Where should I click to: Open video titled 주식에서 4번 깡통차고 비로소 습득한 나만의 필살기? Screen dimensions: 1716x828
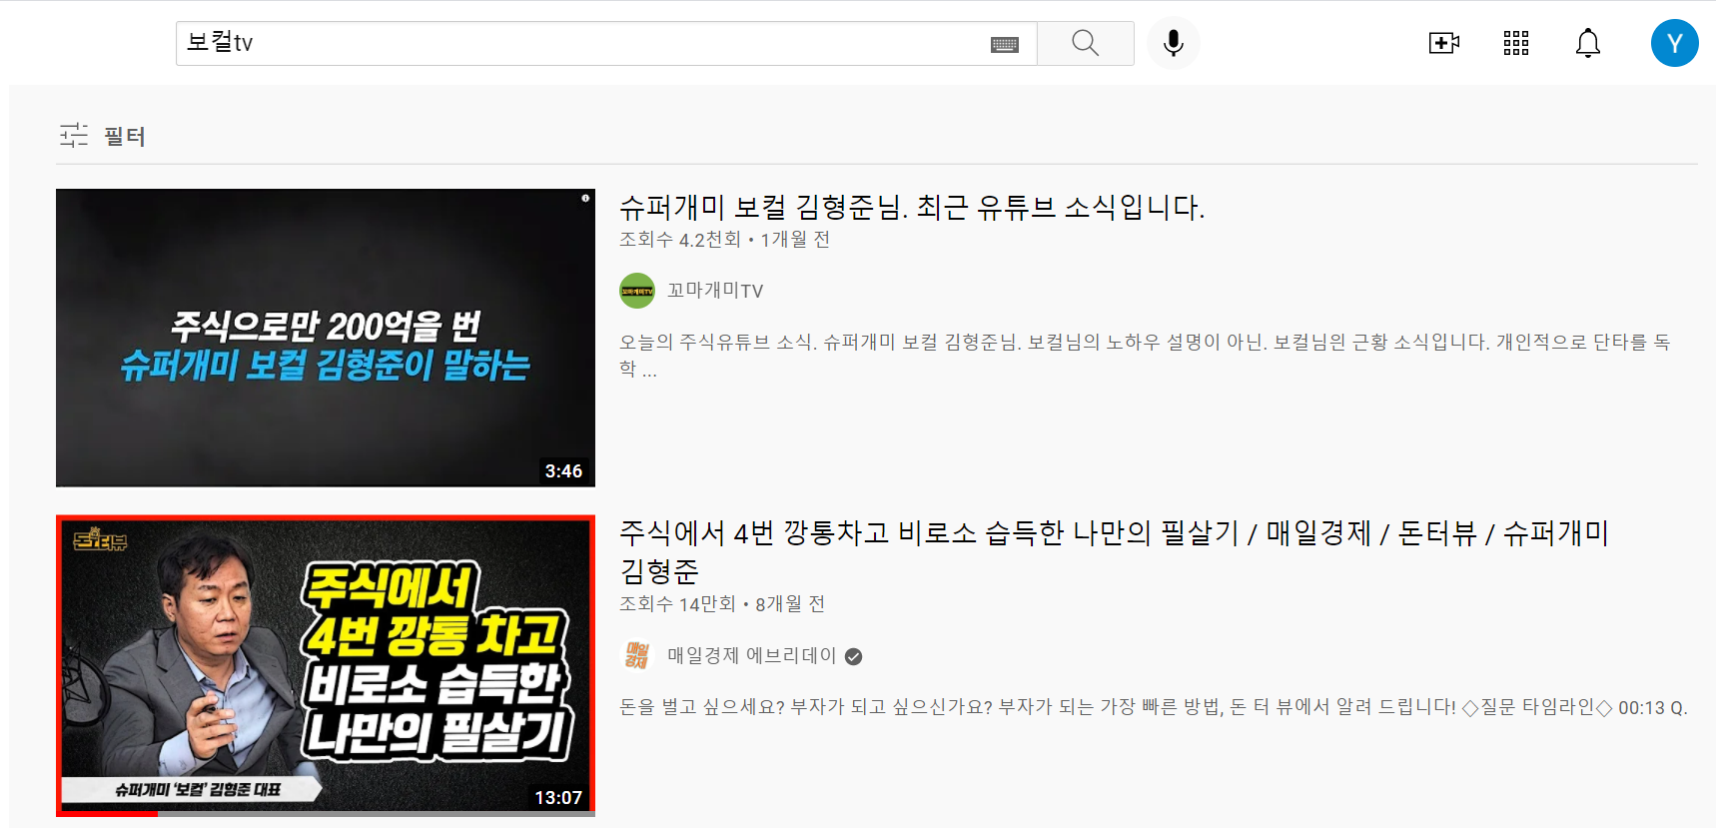(x=1114, y=551)
